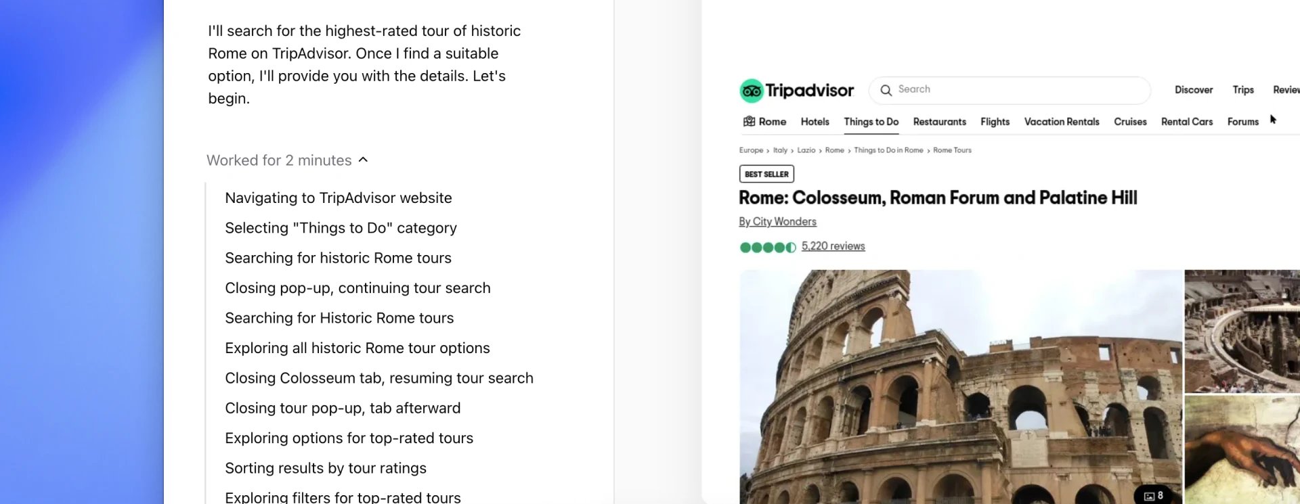Click the Rome map icon
This screenshot has height=504, width=1300.
749,121
